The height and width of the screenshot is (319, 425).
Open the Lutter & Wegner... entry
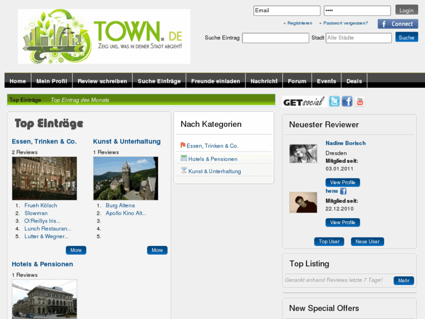[x=46, y=236]
